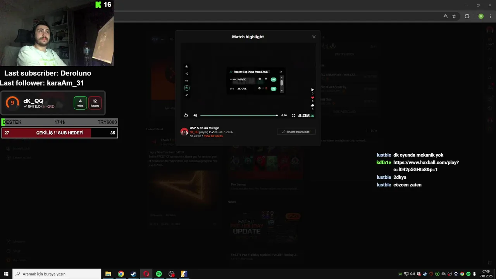
Task: Click the video progress bar
Action: tap(238, 115)
